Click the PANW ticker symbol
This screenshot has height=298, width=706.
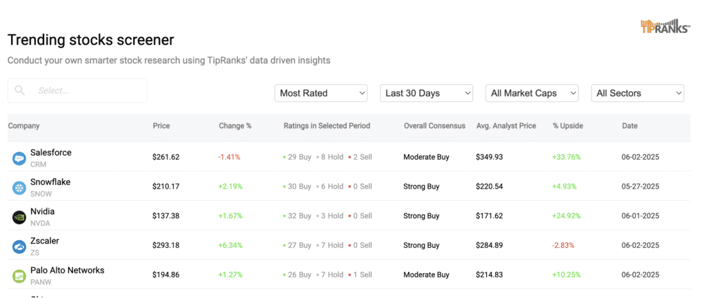(x=41, y=282)
